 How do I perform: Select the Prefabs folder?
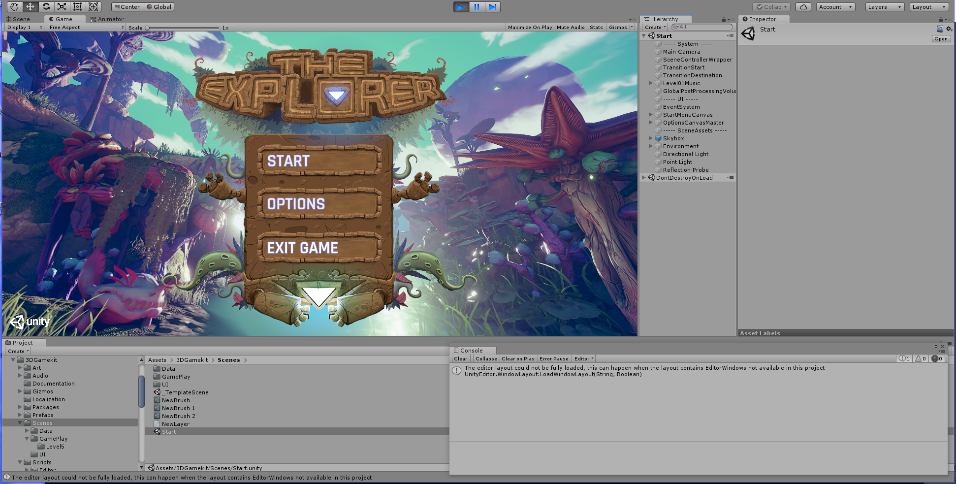coord(43,415)
